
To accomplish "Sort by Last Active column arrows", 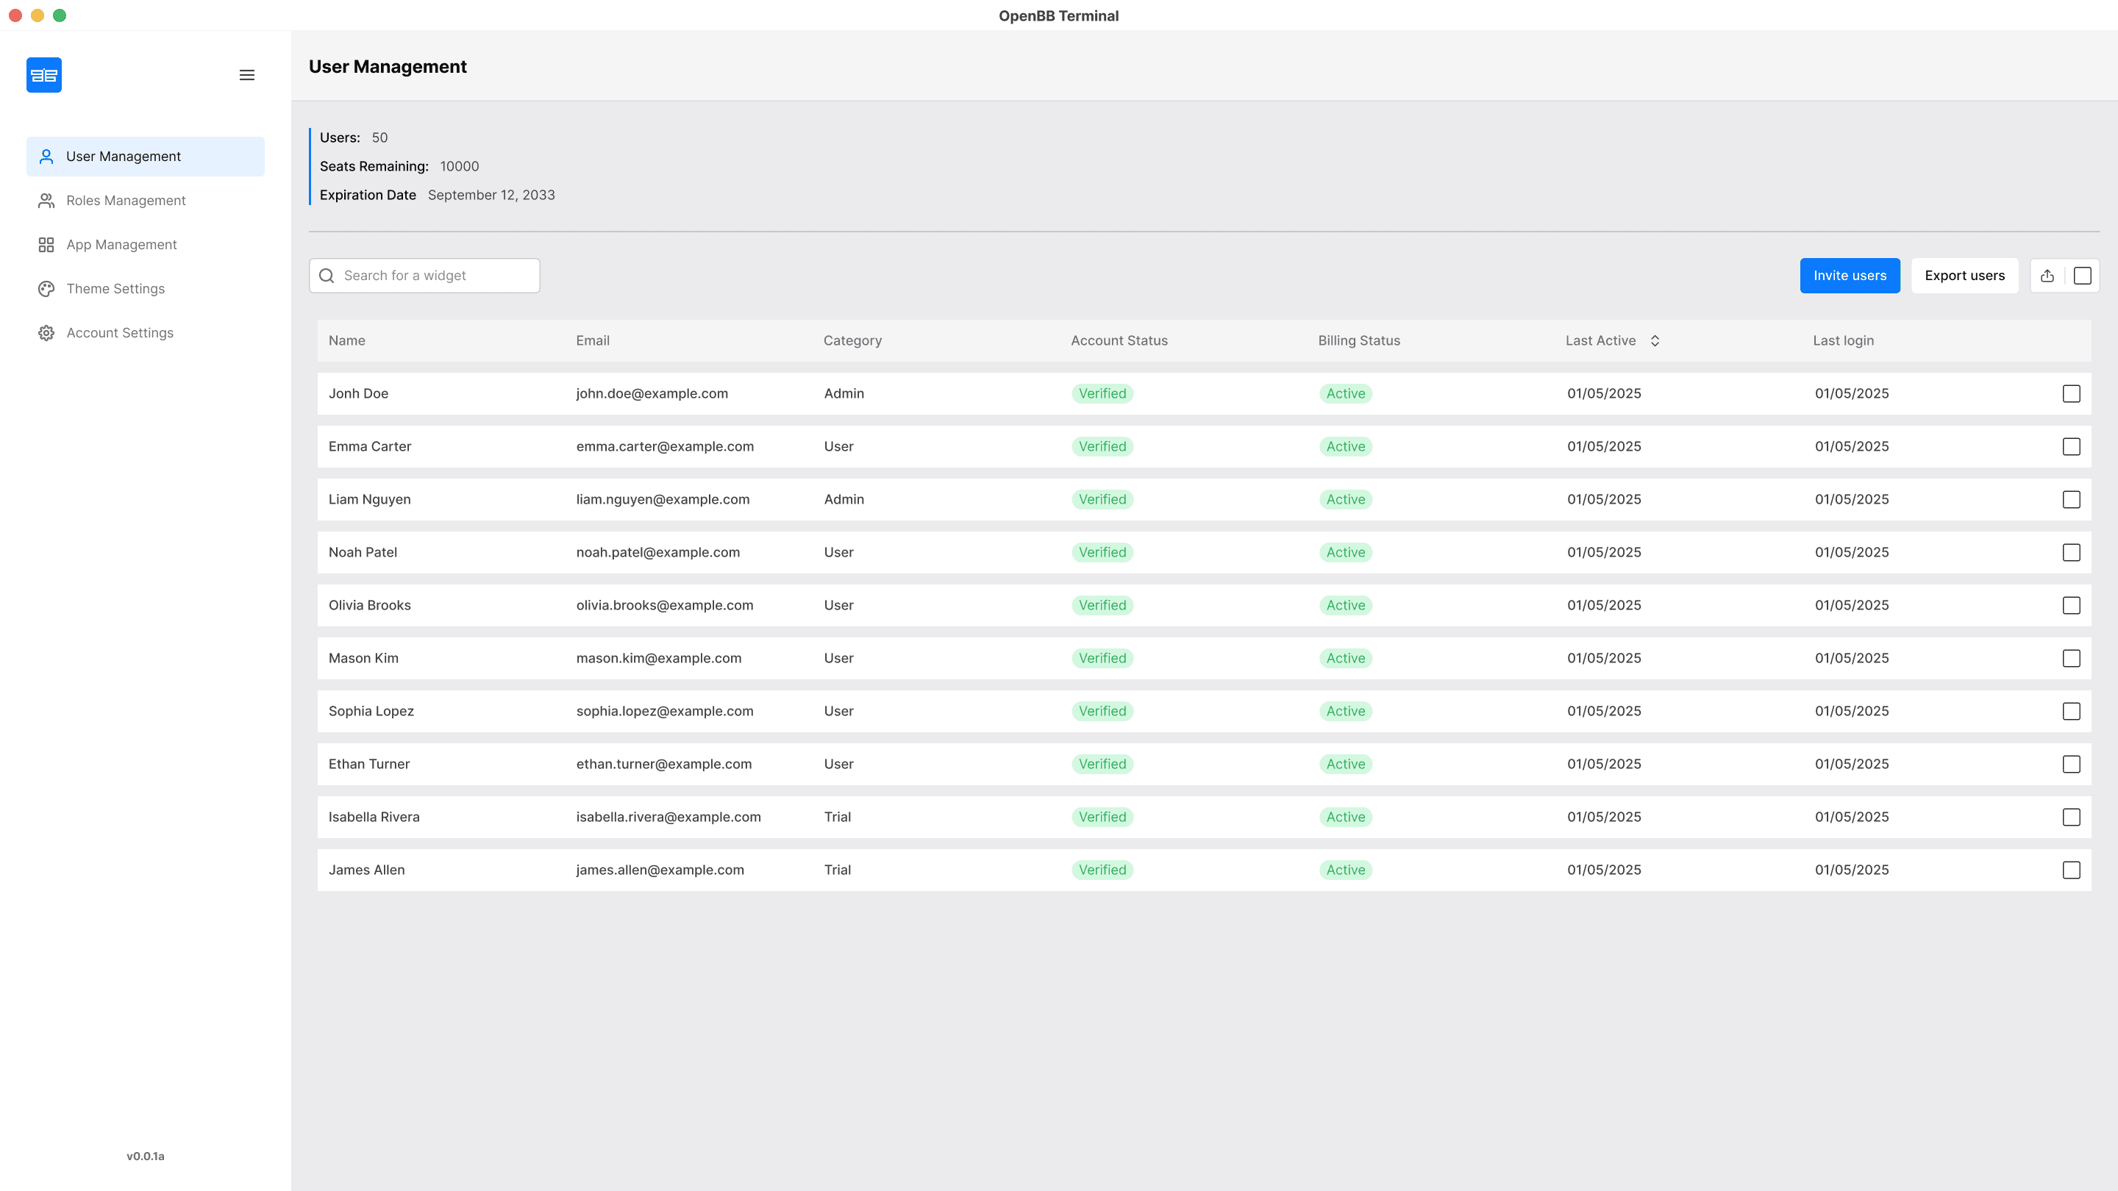I will click(1655, 340).
